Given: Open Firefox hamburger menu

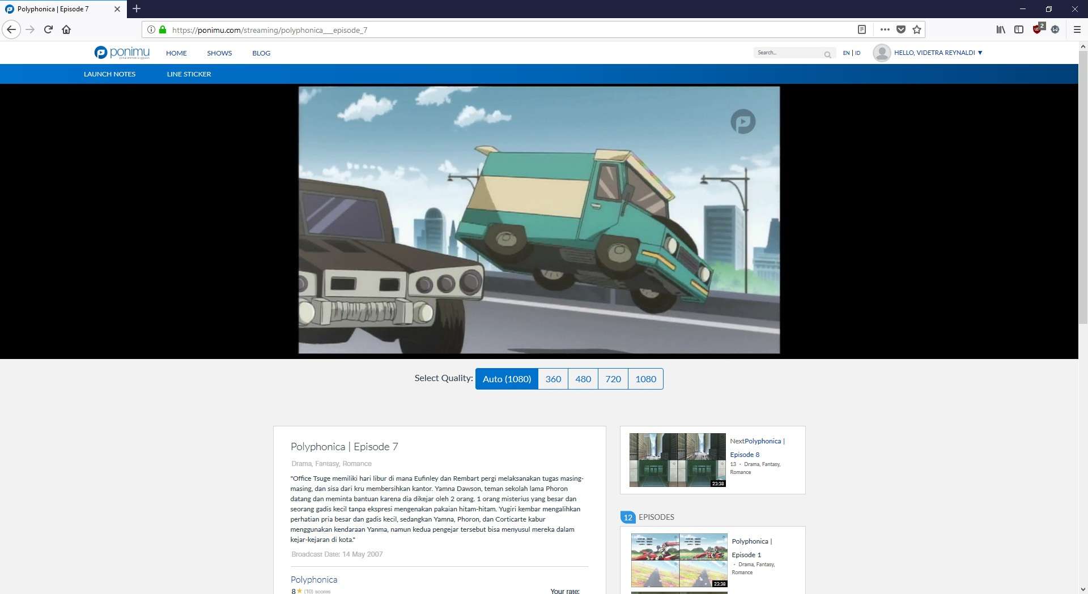Looking at the screenshot, I should pos(1077,29).
